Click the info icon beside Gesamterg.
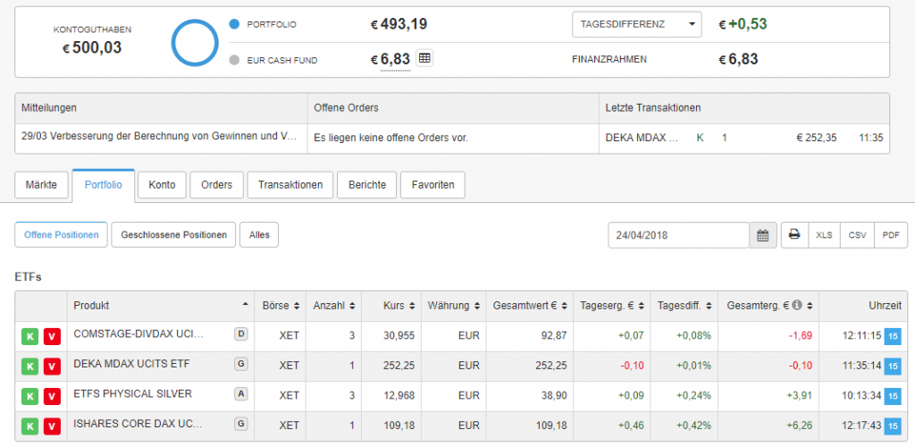The width and height of the screenshot is (915, 447). [x=798, y=306]
